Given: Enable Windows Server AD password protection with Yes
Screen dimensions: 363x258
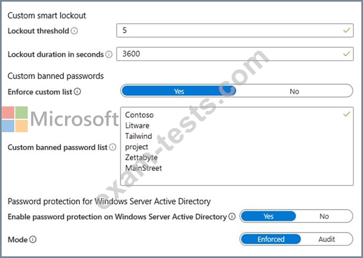Looking at the screenshot, I should coord(268,216).
